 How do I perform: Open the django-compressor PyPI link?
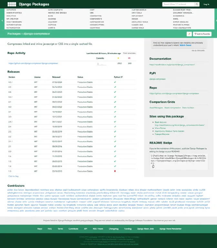point(158,79)
